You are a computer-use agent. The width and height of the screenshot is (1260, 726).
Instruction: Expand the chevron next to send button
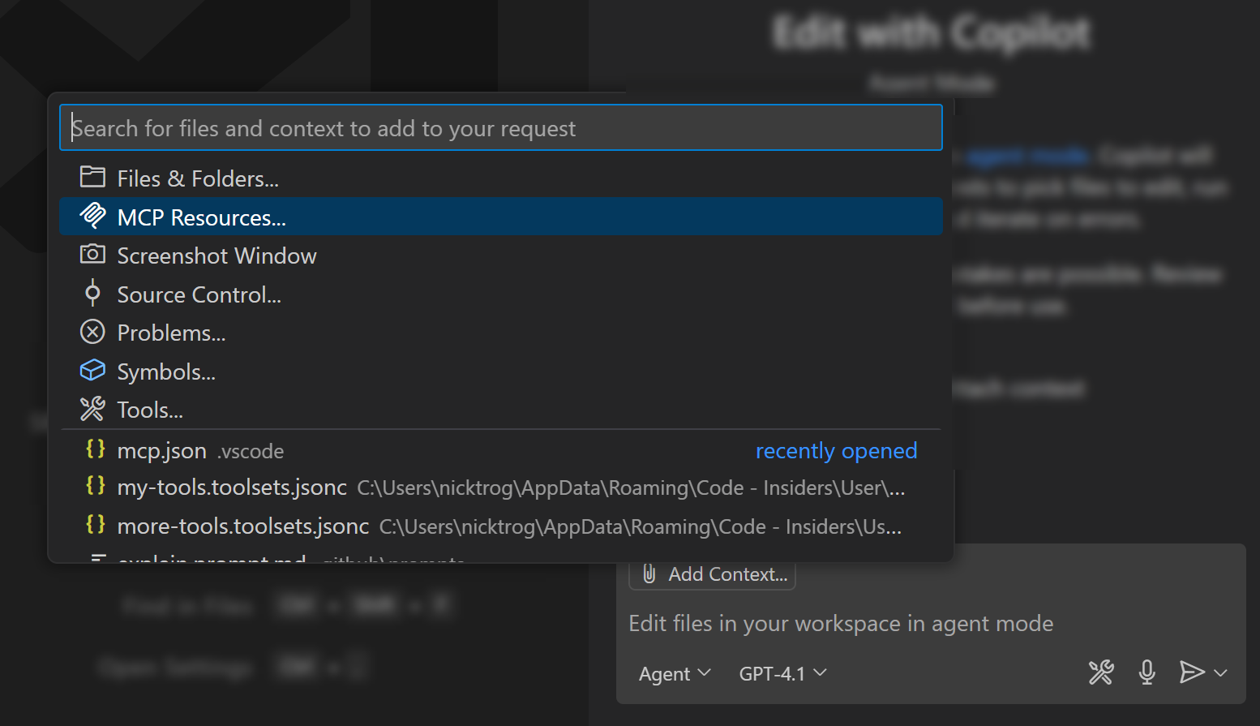1220,673
